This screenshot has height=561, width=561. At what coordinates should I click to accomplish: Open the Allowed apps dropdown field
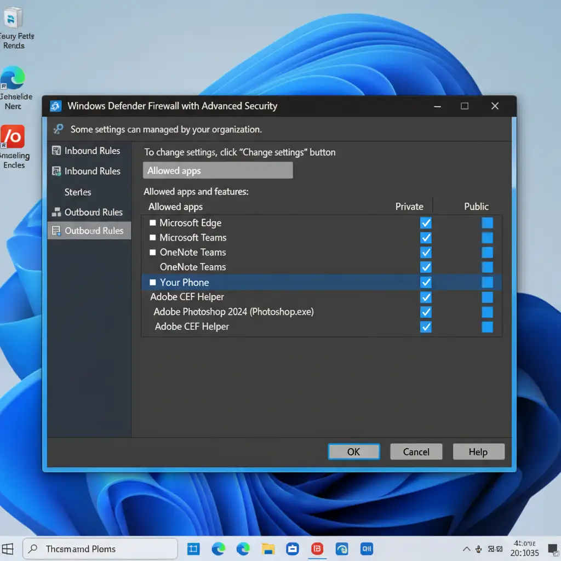tap(217, 170)
